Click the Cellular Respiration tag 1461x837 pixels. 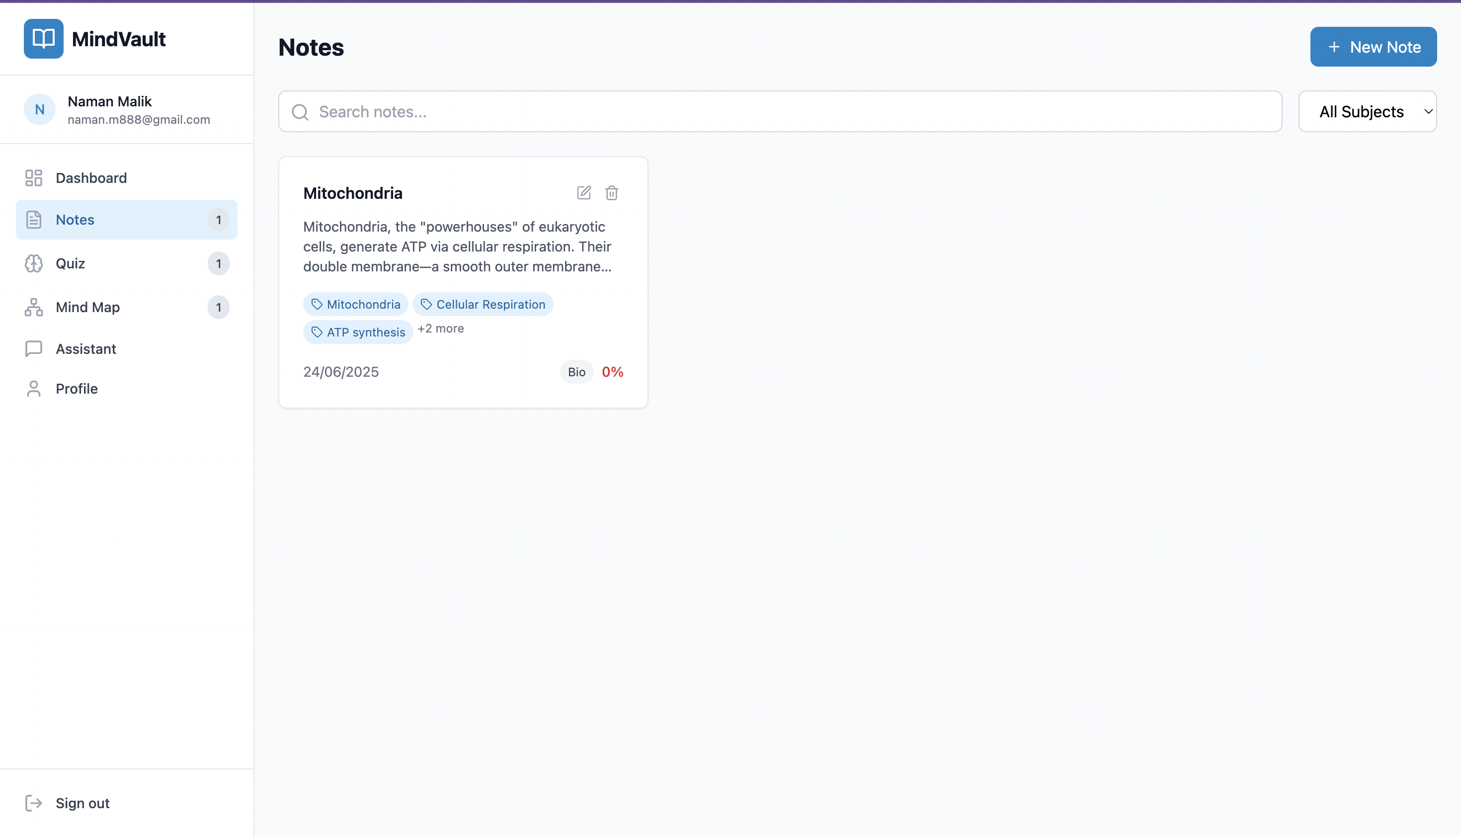pos(483,304)
